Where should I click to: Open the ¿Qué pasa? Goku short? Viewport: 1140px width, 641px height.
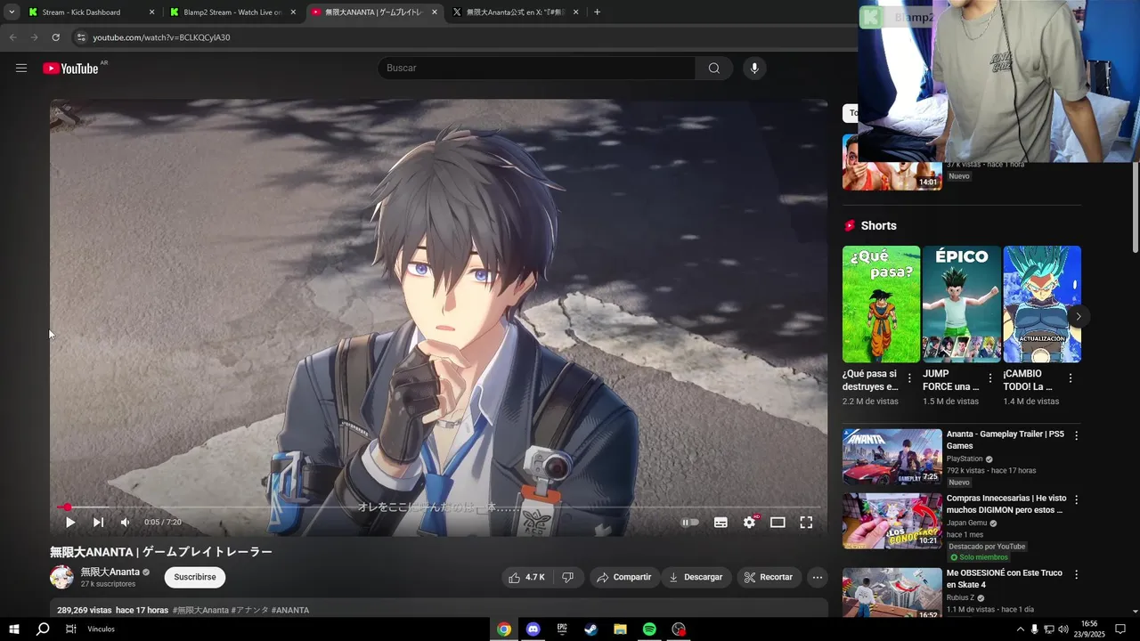881,304
